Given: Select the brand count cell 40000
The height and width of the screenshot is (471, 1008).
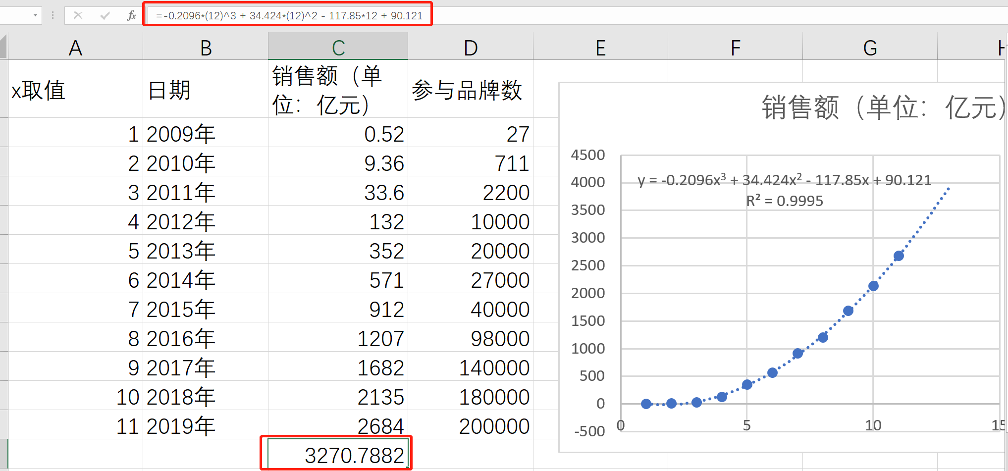Looking at the screenshot, I should click(x=471, y=308).
